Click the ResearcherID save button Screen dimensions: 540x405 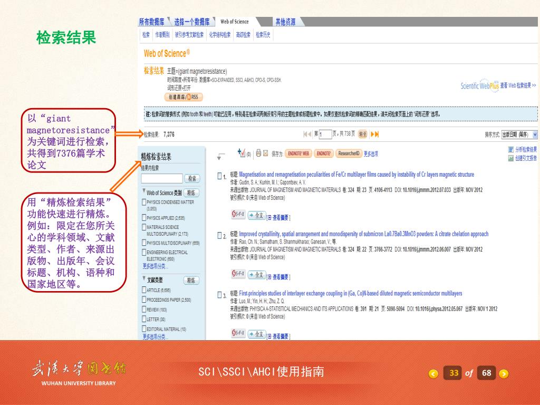[x=349, y=153]
